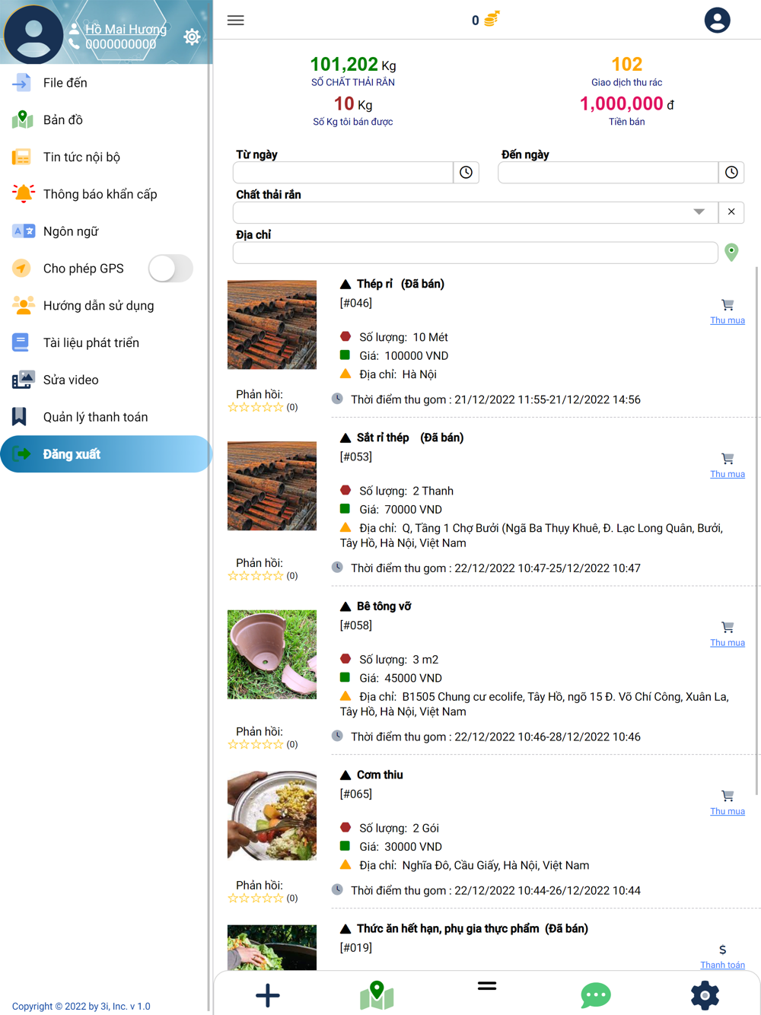
Task: Click the 101,202 Kg solid waste figure
Action: [353, 65]
